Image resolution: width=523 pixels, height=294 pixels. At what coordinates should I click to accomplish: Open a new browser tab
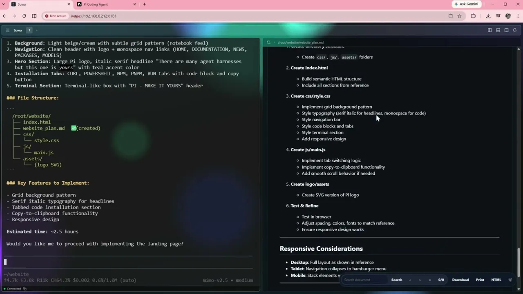click(x=144, y=4)
